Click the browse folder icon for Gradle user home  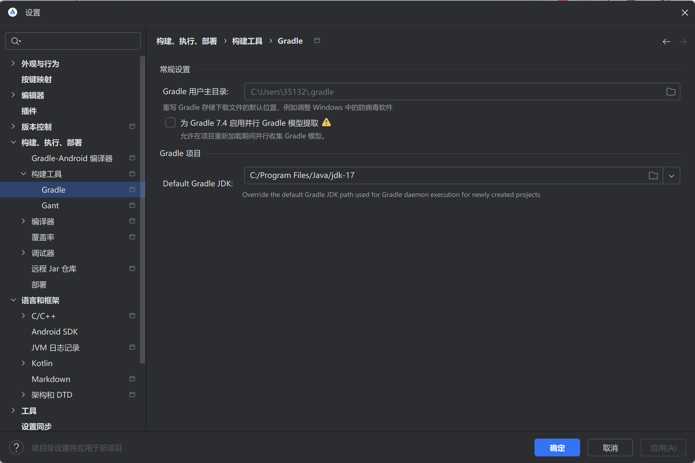point(671,92)
